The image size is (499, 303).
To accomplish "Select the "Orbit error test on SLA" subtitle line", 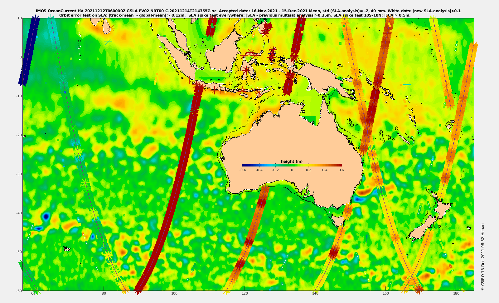I will tap(235, 15).
